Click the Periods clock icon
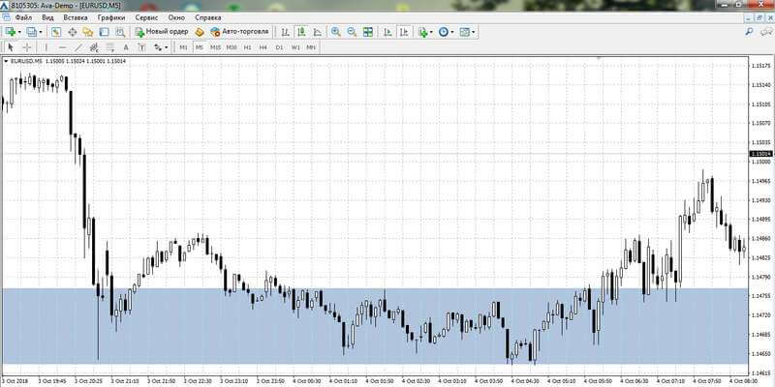Image resolution: width=775 pixels, height=387 pixels. click(443, 32)
